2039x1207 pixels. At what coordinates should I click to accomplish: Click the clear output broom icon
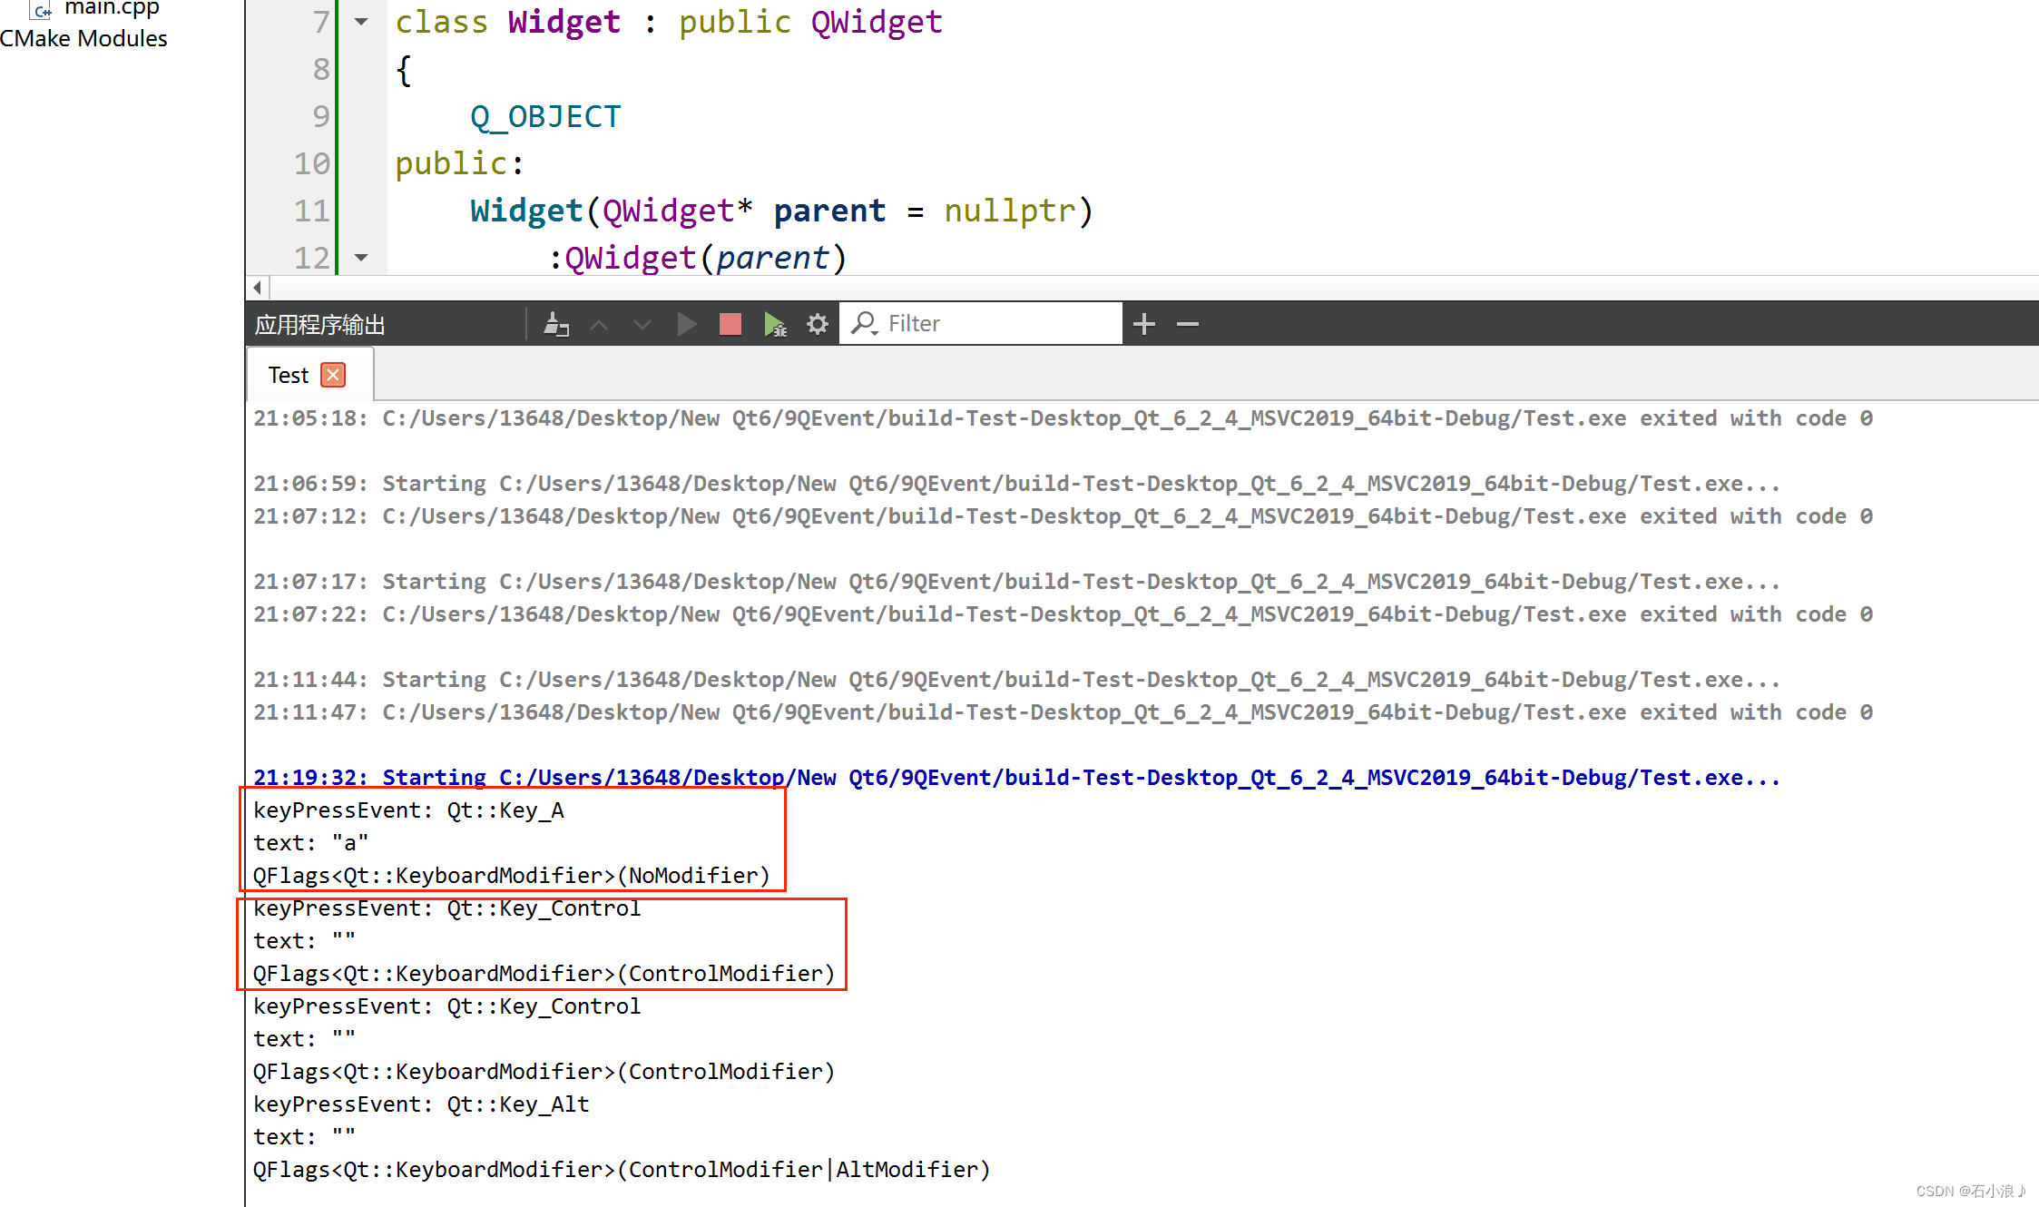(555, 324)
